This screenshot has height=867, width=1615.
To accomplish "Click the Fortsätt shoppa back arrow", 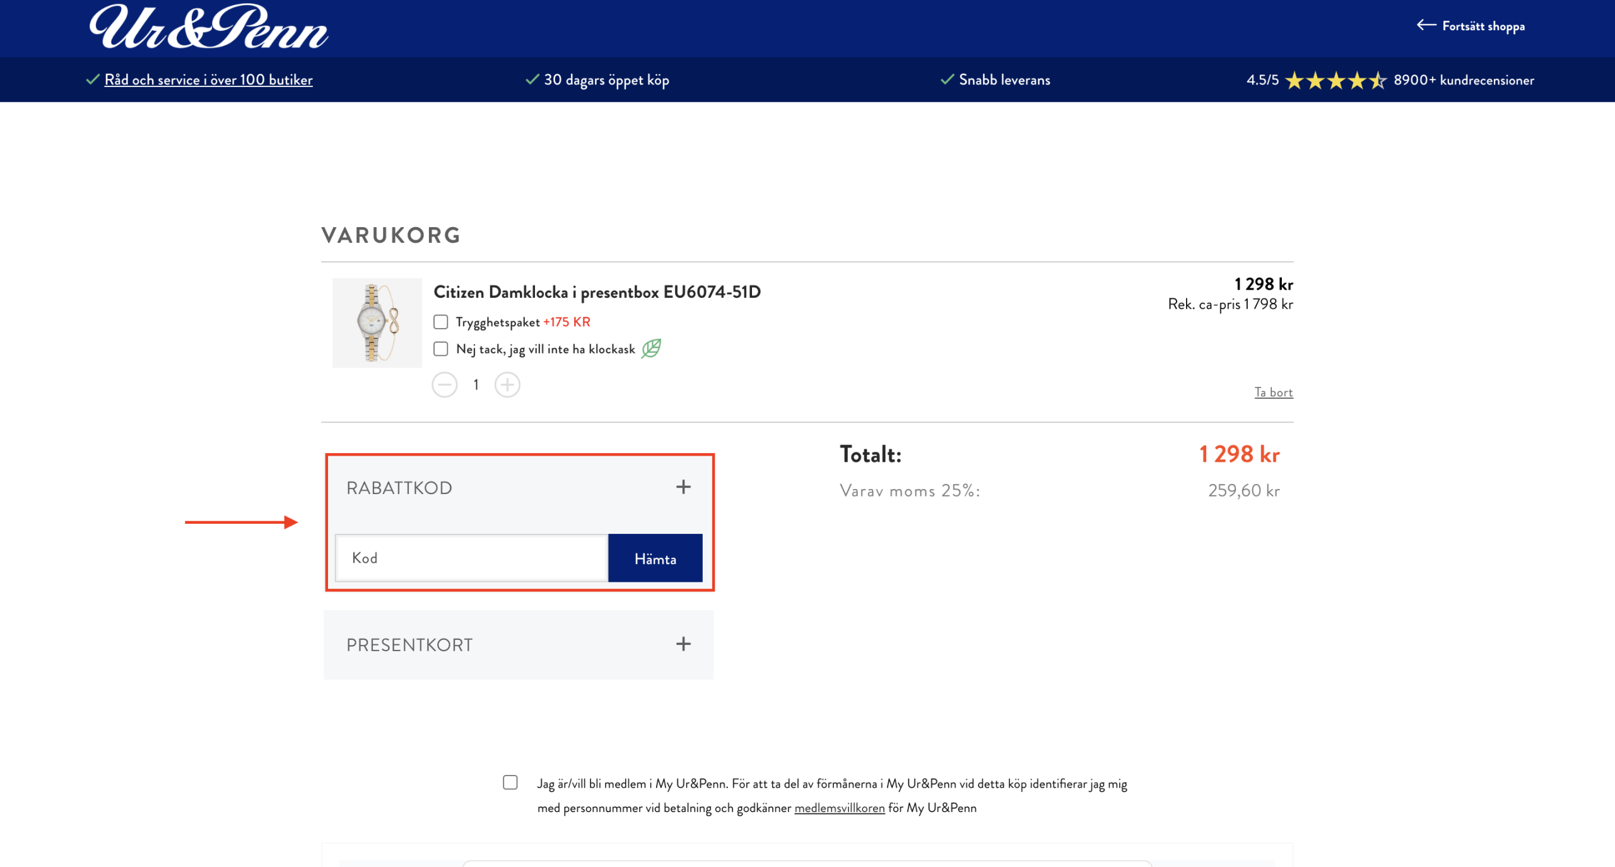I will (x=1426, y=25).
